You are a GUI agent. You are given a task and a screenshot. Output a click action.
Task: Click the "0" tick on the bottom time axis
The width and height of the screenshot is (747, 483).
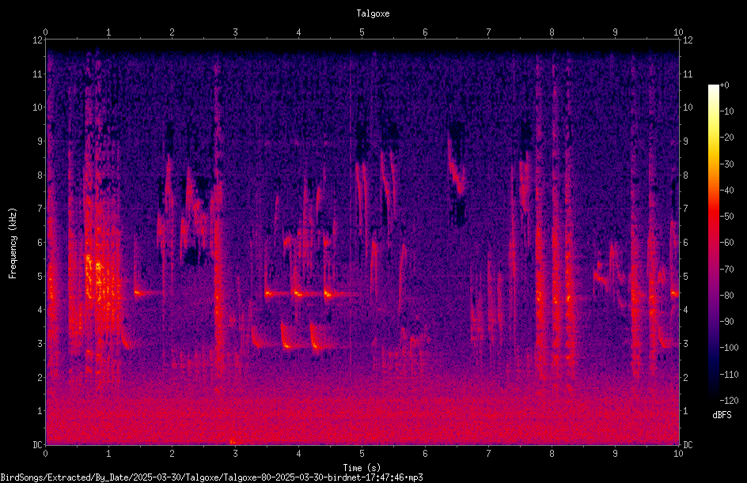pos(46,454)
